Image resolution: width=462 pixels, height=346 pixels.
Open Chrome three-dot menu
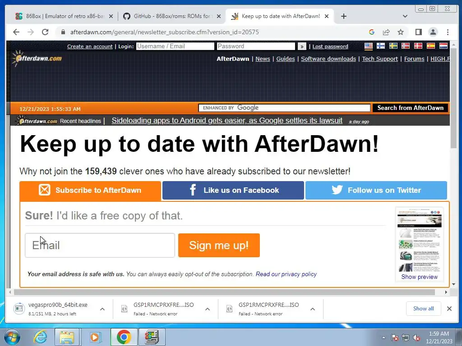coord(448,32)
